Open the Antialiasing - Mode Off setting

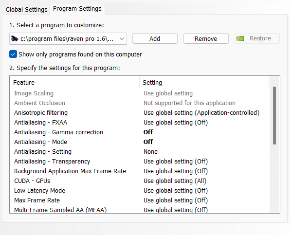coord(148,142)
